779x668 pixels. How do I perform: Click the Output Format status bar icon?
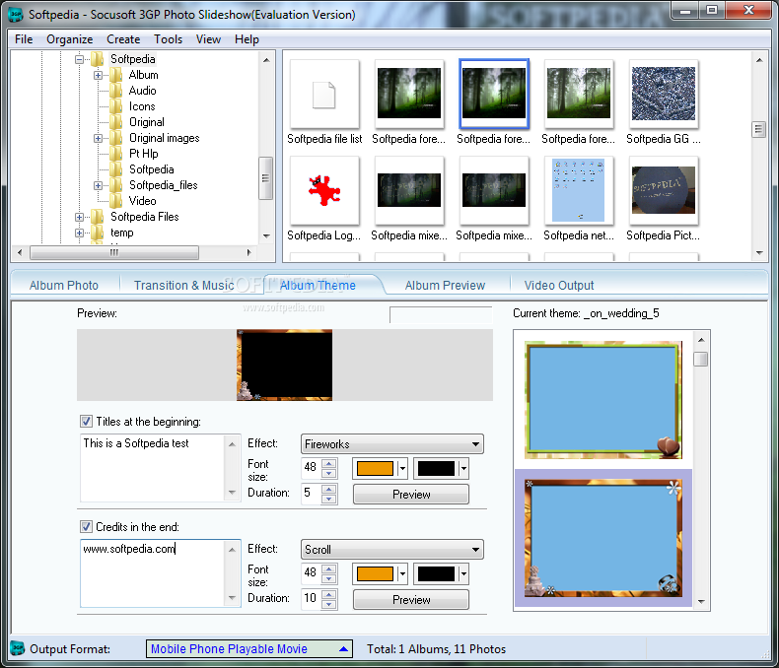coord(18,648)
